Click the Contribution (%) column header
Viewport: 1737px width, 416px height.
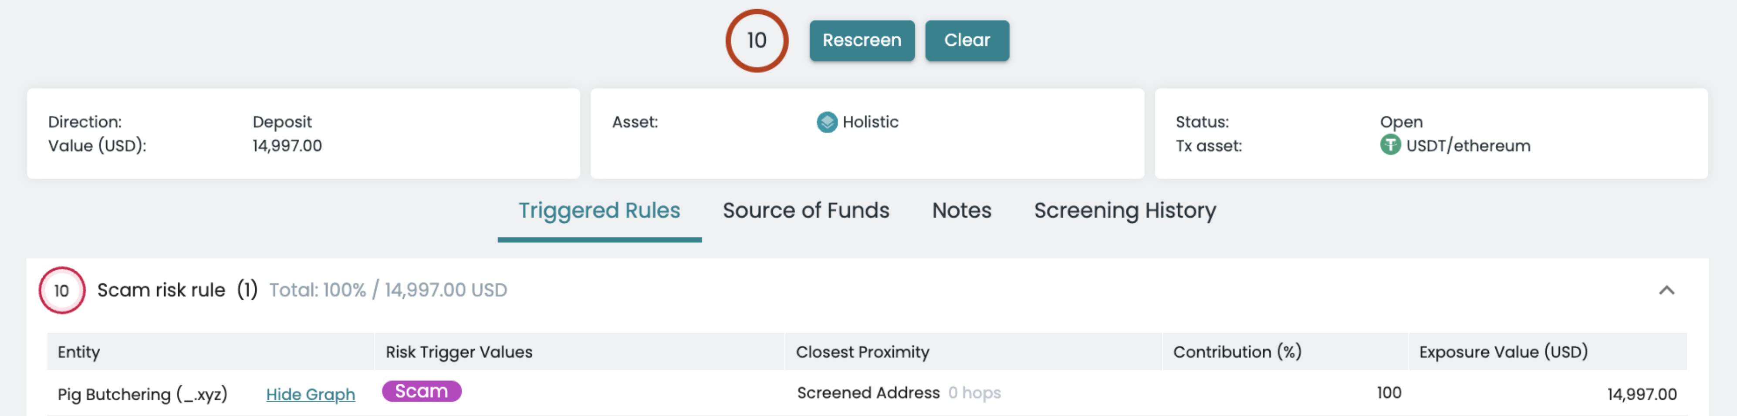click(x=1237, y=351)
